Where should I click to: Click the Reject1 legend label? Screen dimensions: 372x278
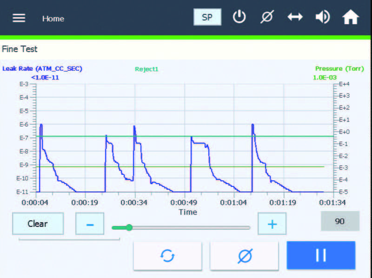pyautogui.click(x=146, y=69)
